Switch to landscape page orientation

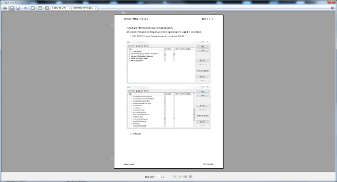(x=18, y=8)
